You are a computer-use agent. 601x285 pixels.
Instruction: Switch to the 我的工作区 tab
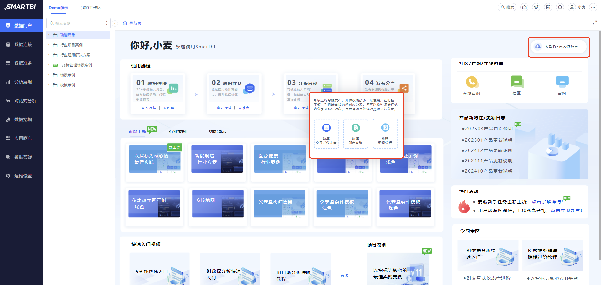point(91,8)
